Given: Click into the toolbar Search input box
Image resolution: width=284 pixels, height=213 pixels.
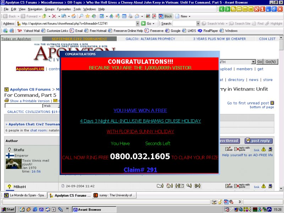Looking at the screenshot, I should pos(184,23).
